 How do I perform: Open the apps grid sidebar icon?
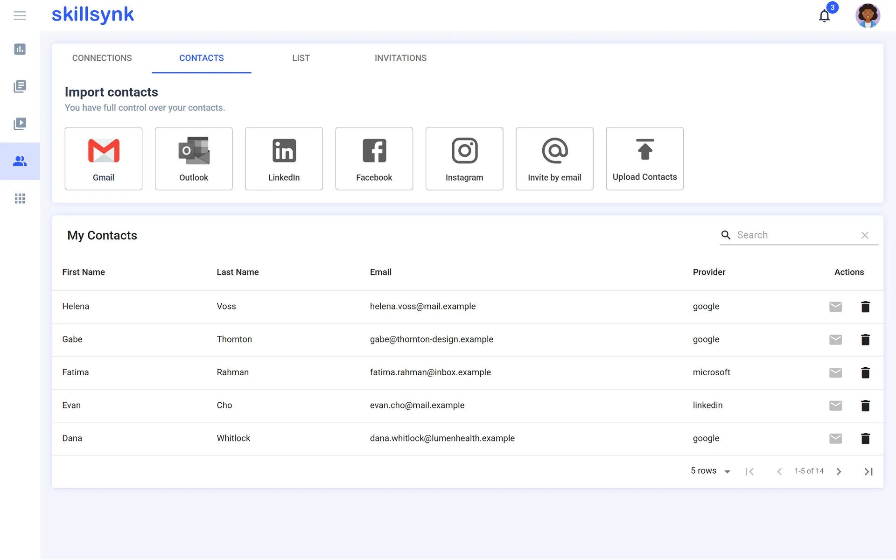click(x=20, y=198)
